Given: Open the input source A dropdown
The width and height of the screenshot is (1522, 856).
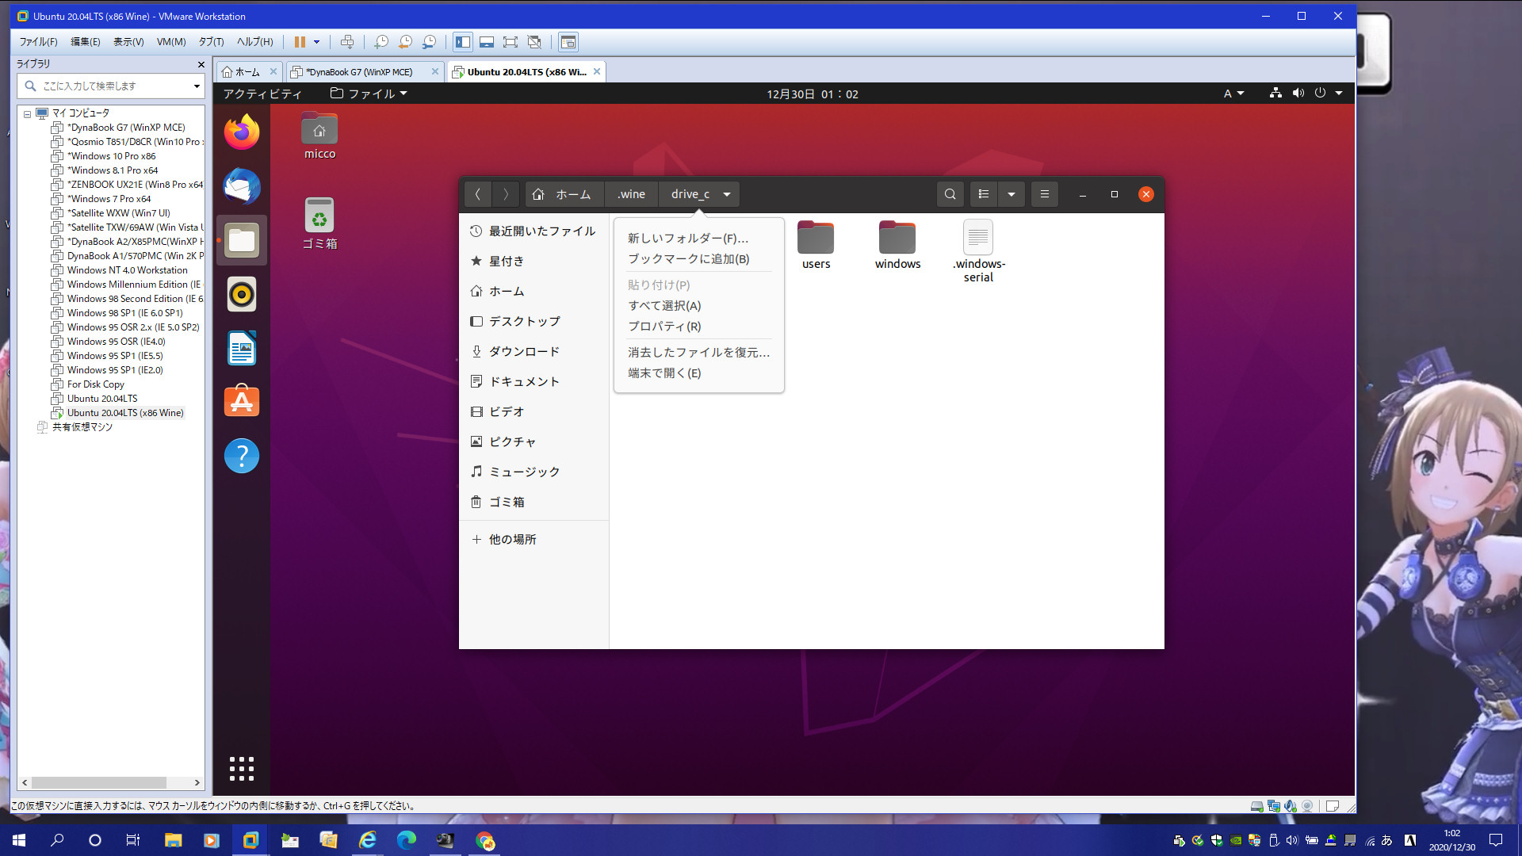Looking at the screenshot, I should pos(1233,94).
